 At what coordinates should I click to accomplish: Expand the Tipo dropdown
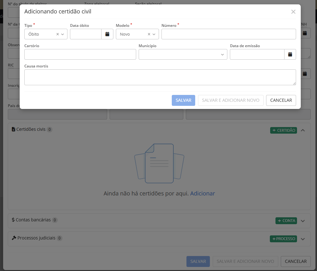tap(62, 34)
